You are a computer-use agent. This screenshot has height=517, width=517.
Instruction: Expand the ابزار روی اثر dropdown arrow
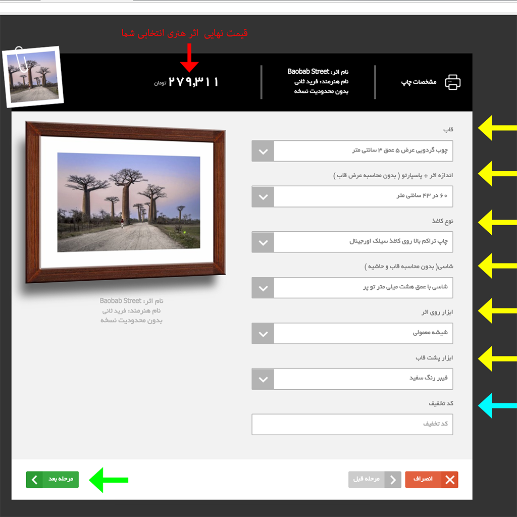coord(263,333)
